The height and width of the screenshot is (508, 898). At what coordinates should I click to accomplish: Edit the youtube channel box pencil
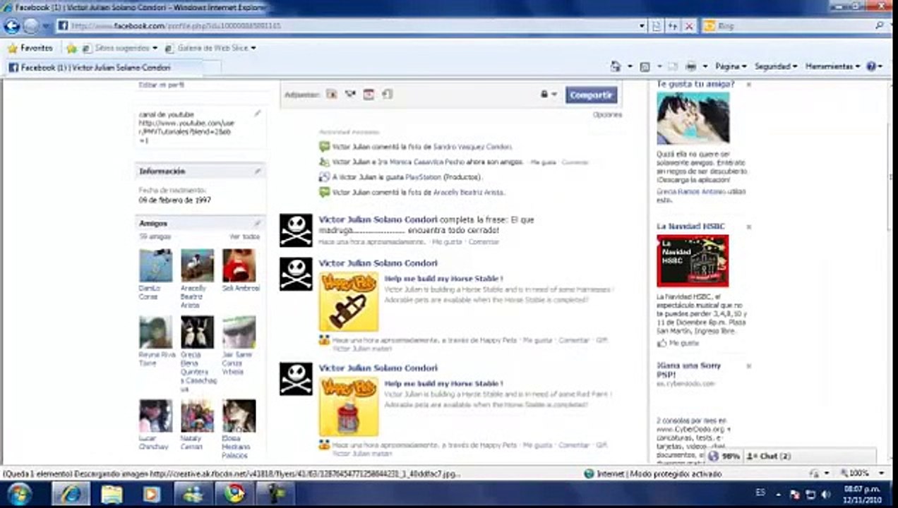pyautogui.click(x=258, y=113)
